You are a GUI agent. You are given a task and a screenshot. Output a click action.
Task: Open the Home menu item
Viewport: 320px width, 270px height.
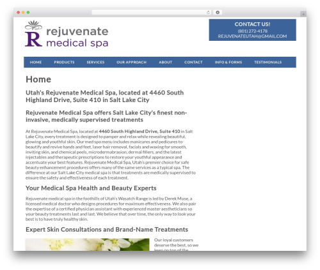[36, 62]
